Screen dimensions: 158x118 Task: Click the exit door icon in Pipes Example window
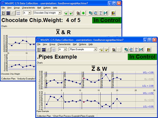tap(149, 49)
